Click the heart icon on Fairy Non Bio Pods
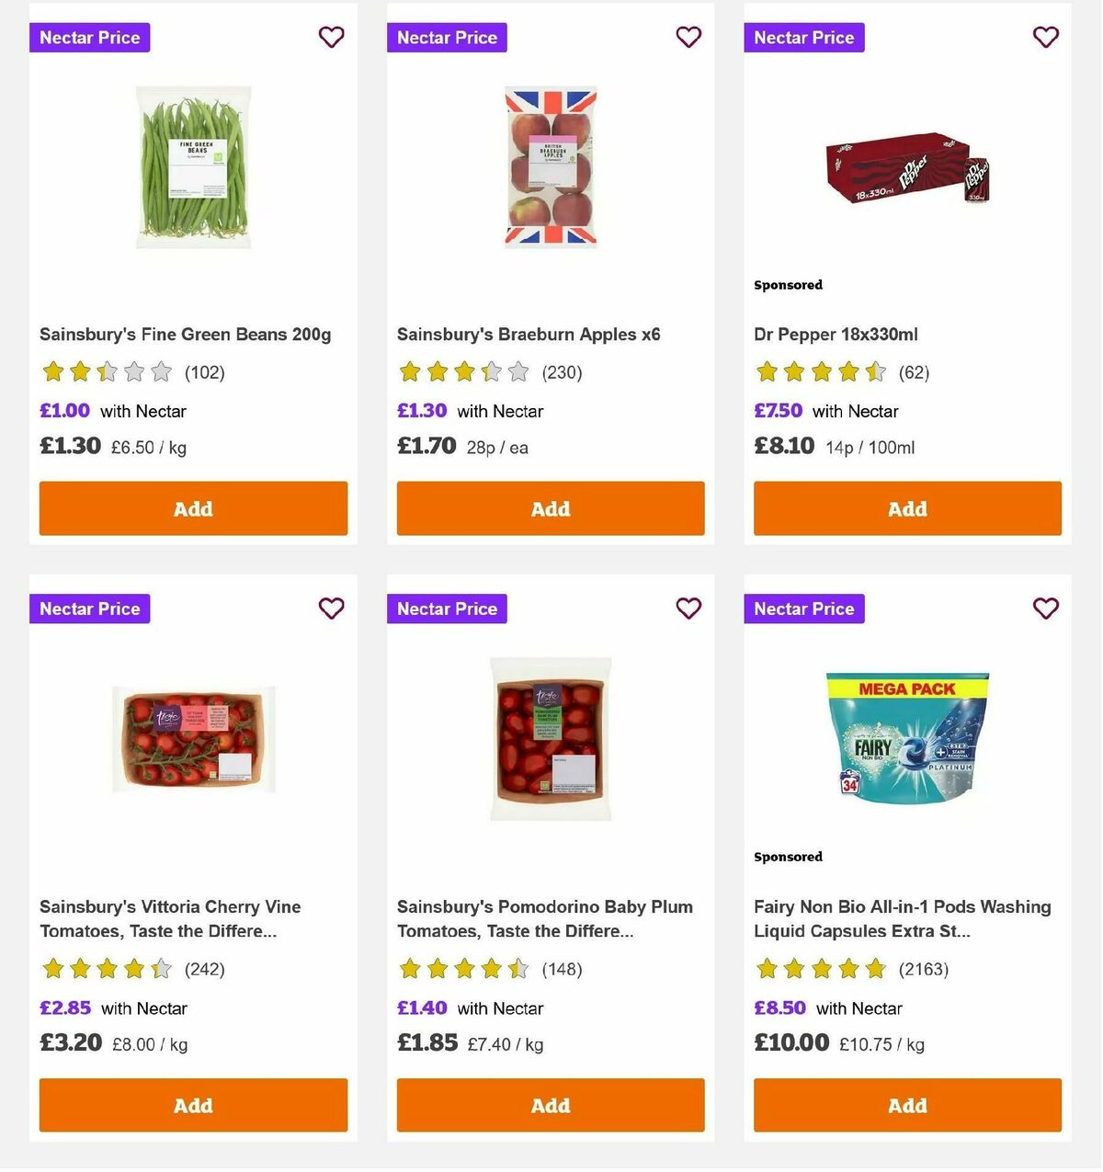The height and width of the screenshot is (1172, 1103). [x=1045, y=609]
